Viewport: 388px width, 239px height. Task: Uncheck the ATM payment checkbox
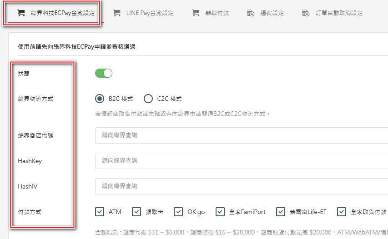[100, 212]
